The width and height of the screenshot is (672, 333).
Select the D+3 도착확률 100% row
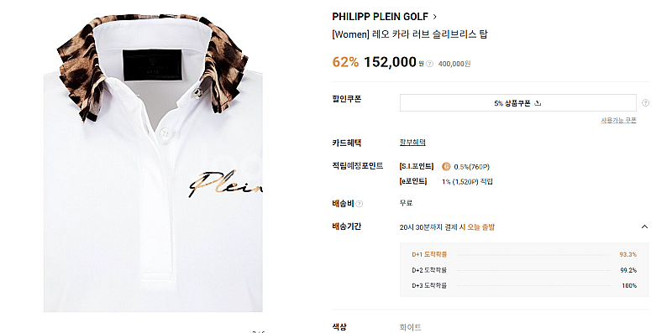[x=524, y=285]
